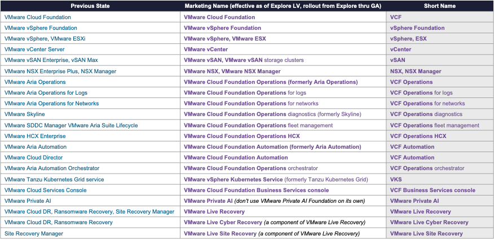
Task: Click short name 'VMware Live Cyber Recovery'
Action: pyautogui.click(x=440, y=223)
